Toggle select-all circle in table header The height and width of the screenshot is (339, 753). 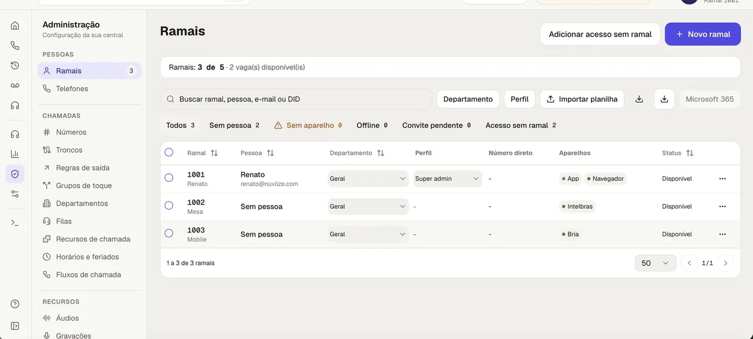point(169,152)
